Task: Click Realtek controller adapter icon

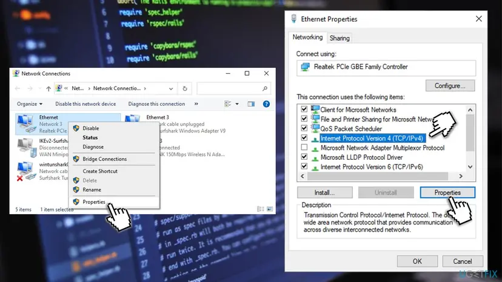Action: 305,67
